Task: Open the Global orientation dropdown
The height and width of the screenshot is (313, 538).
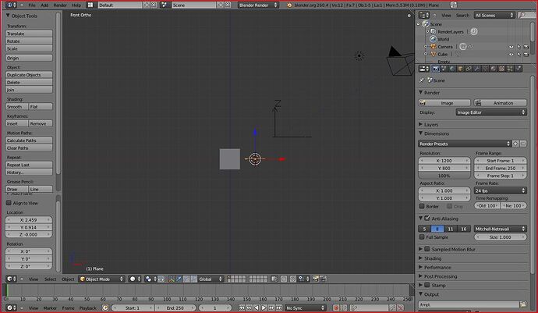Action: (x=211, y=279)
